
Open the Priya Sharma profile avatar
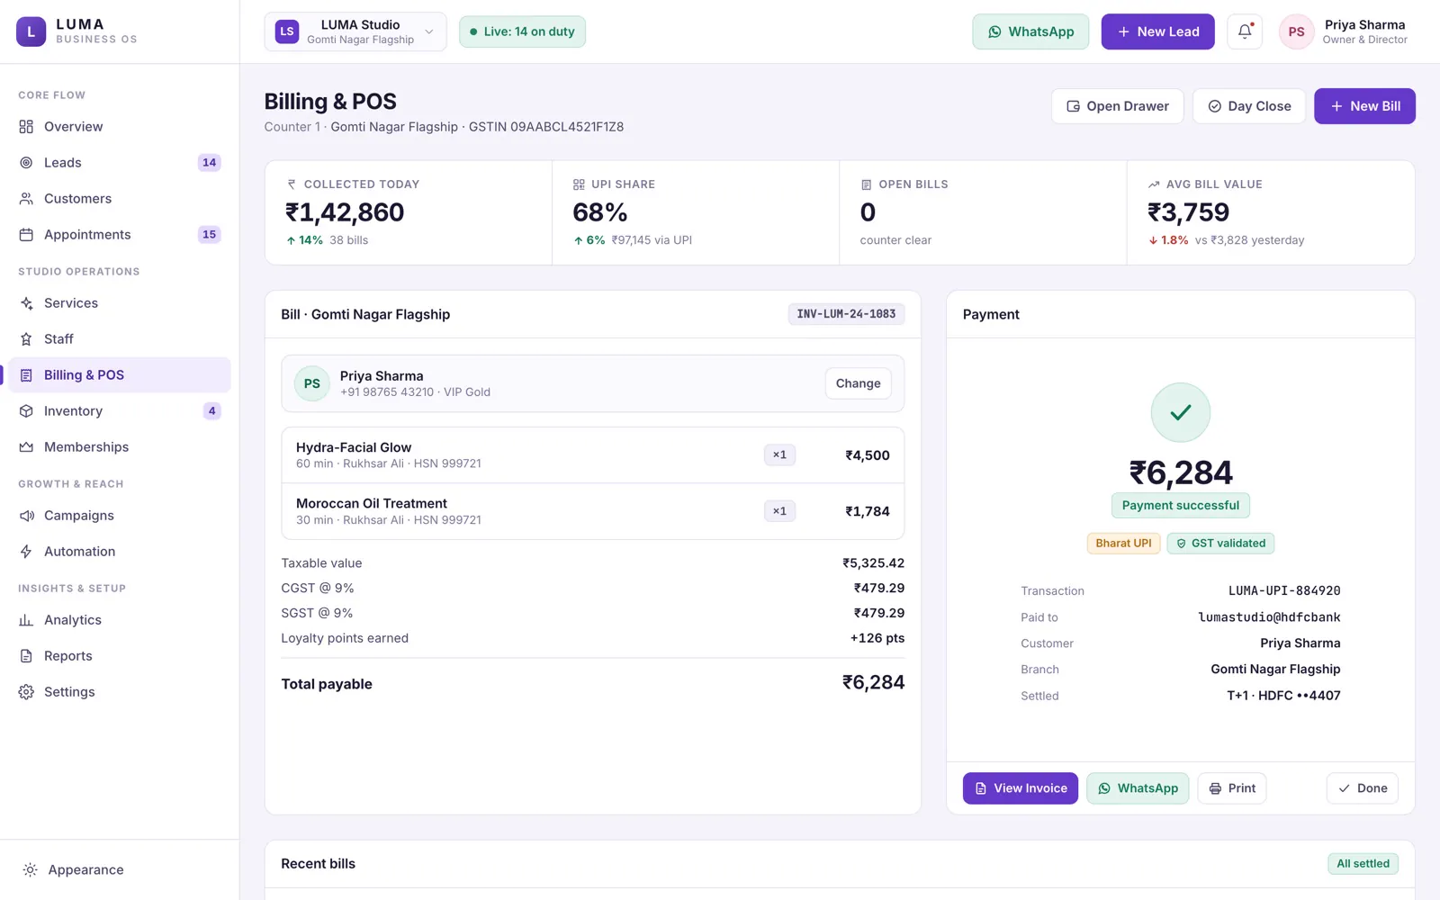[x=1296, y=31]
